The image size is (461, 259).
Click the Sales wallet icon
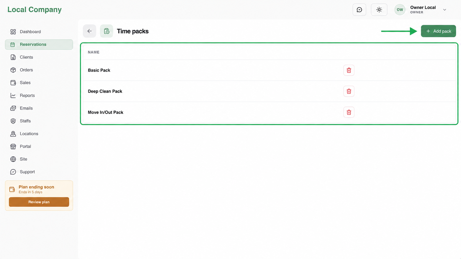(13, 83)
